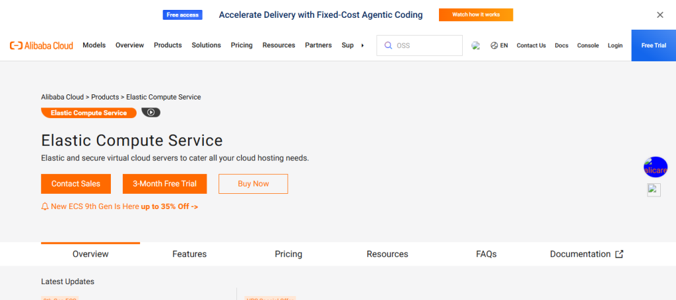Click the 3-Month Free Trial button
This screenshot has height=300, width=676.
[164, 184]
